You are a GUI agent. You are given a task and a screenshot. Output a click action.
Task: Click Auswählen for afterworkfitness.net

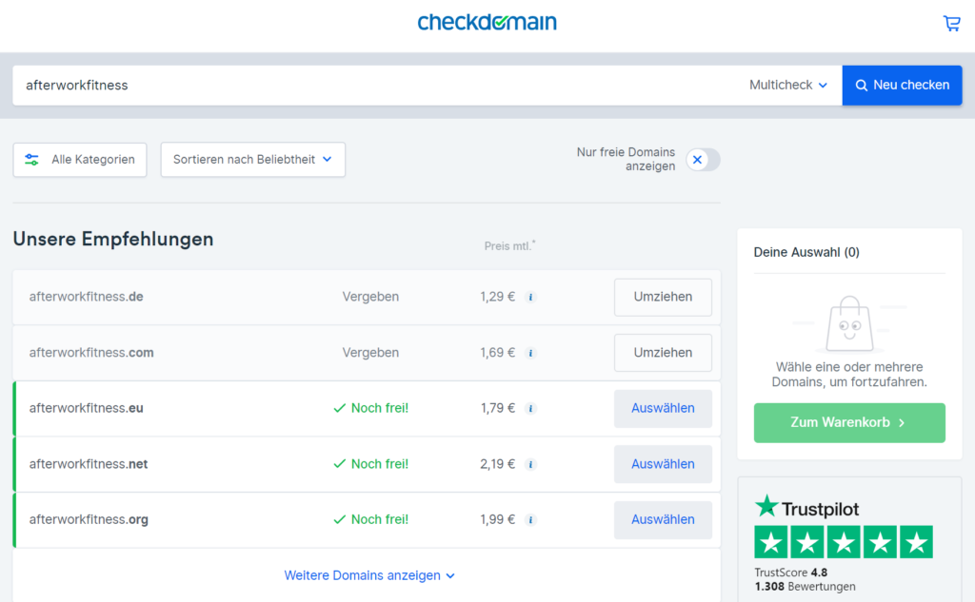point(663,464)
